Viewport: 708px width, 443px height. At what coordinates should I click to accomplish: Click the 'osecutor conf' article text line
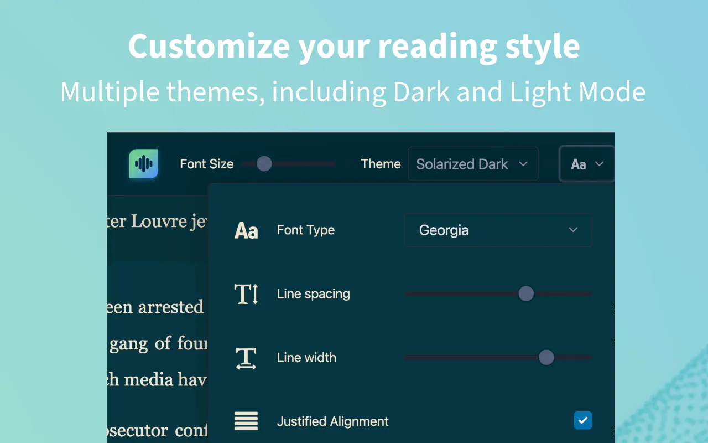(157, 431)
